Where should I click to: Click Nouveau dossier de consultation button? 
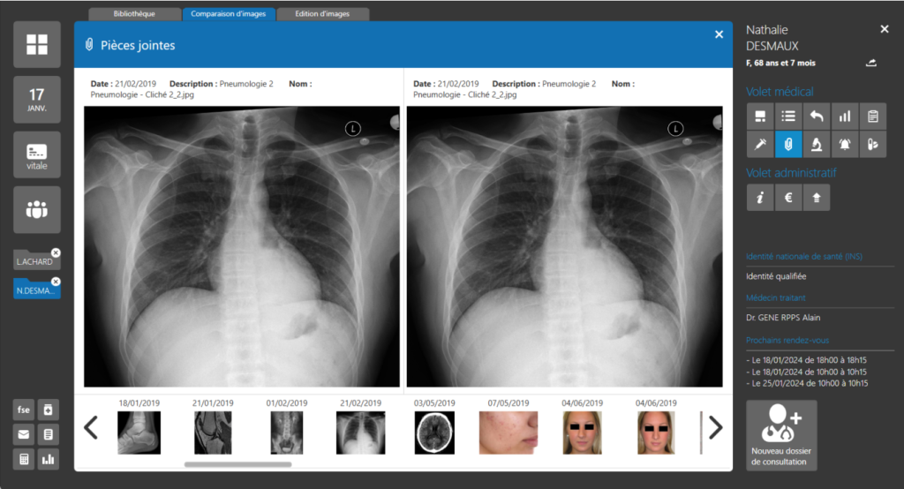781,435
